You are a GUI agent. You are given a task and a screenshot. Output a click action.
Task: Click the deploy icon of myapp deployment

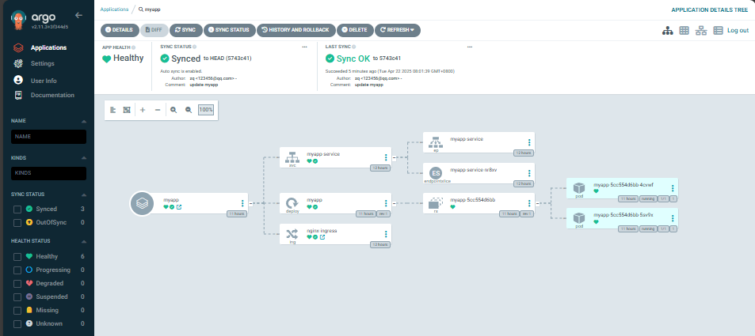point(292,202)
